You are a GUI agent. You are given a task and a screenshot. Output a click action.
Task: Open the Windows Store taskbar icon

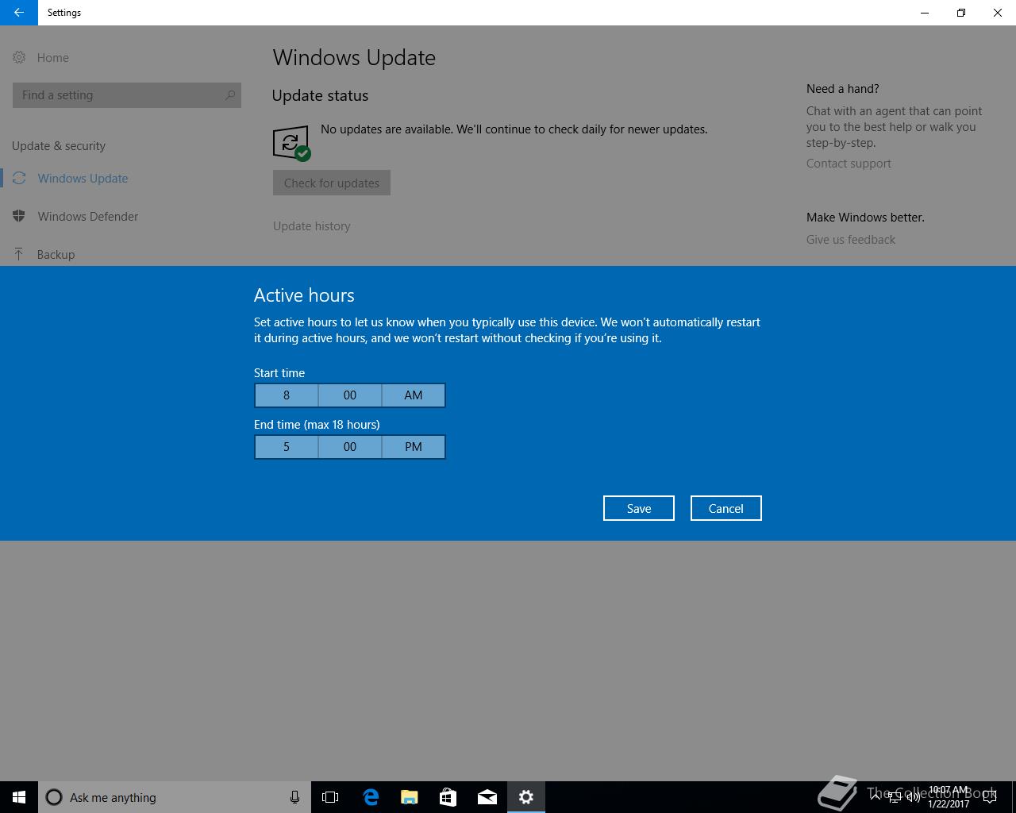(448, 797)
